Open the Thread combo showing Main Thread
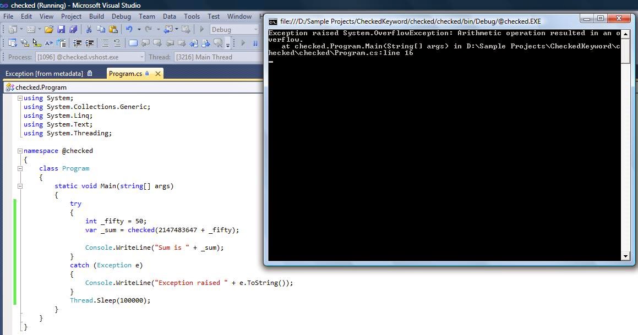Image resolution: width=638 pixels, height=335 pixels. pos(219,57)
